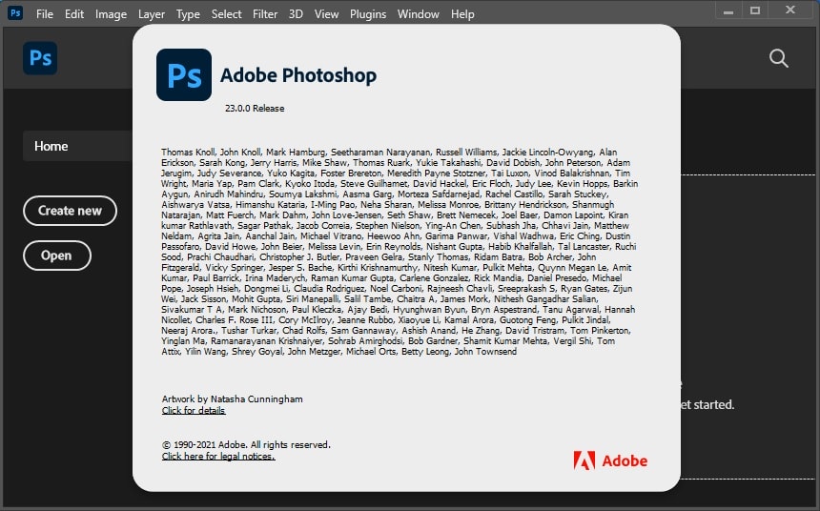This screenshot has width=820, height=511.
Task: Maximize the Photoshop window
Action: pos(755,10)
